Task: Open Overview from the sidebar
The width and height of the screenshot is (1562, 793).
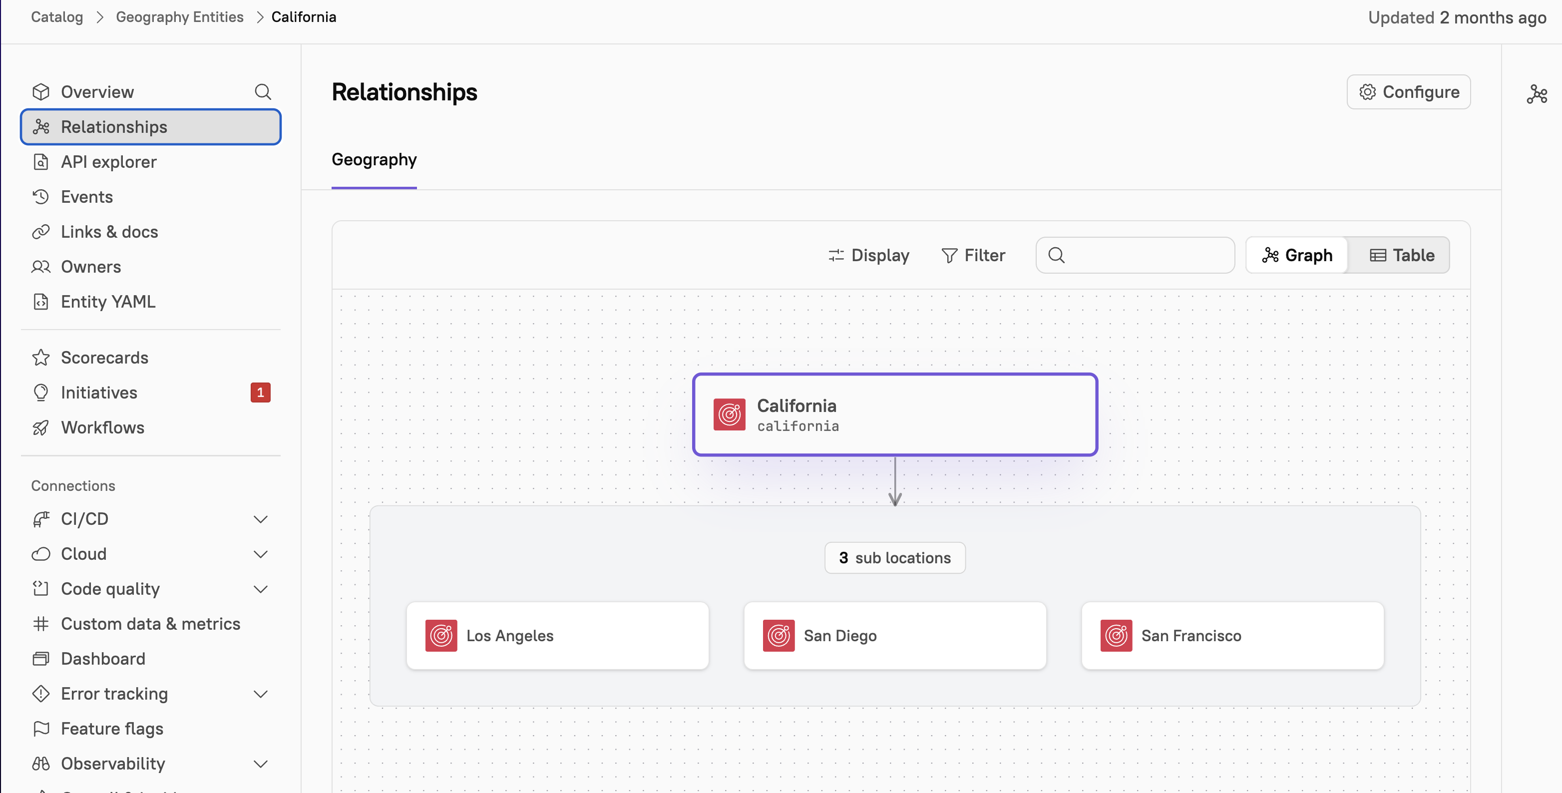Action: click(97, 91)
